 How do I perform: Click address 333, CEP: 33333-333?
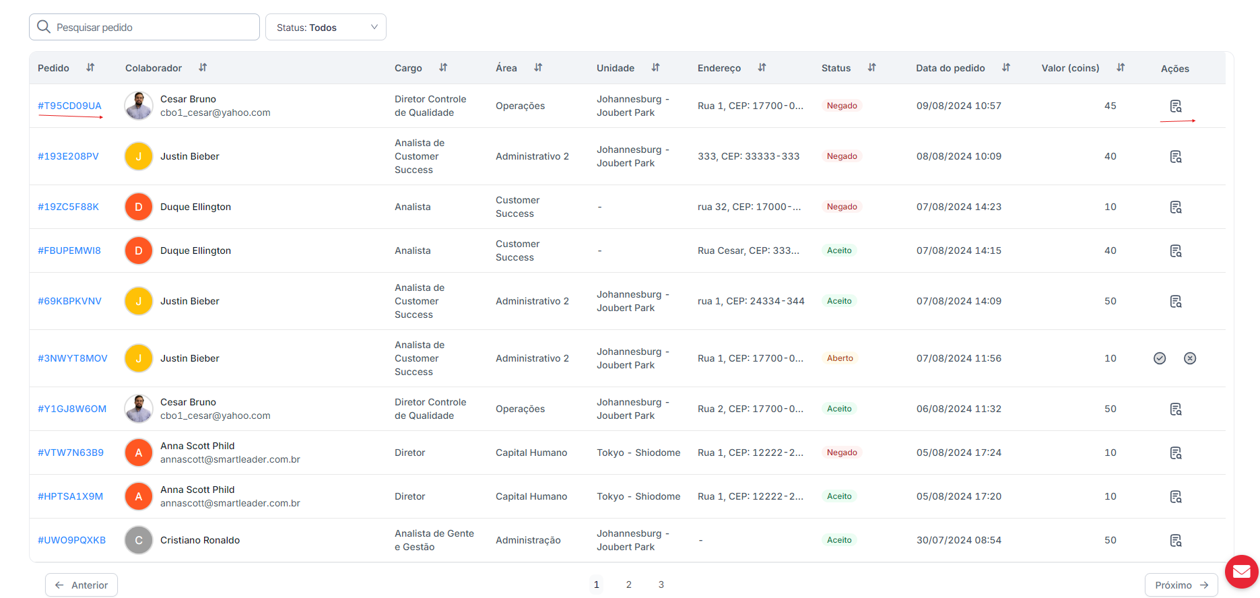pyautogui.click(x=749, y=156)
